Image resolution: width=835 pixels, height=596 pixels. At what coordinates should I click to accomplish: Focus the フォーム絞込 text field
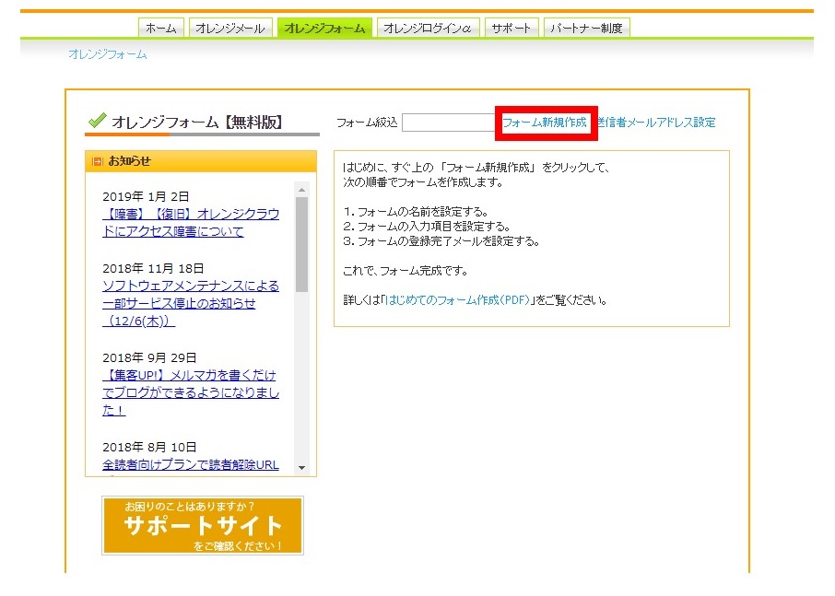pos(448,123)
